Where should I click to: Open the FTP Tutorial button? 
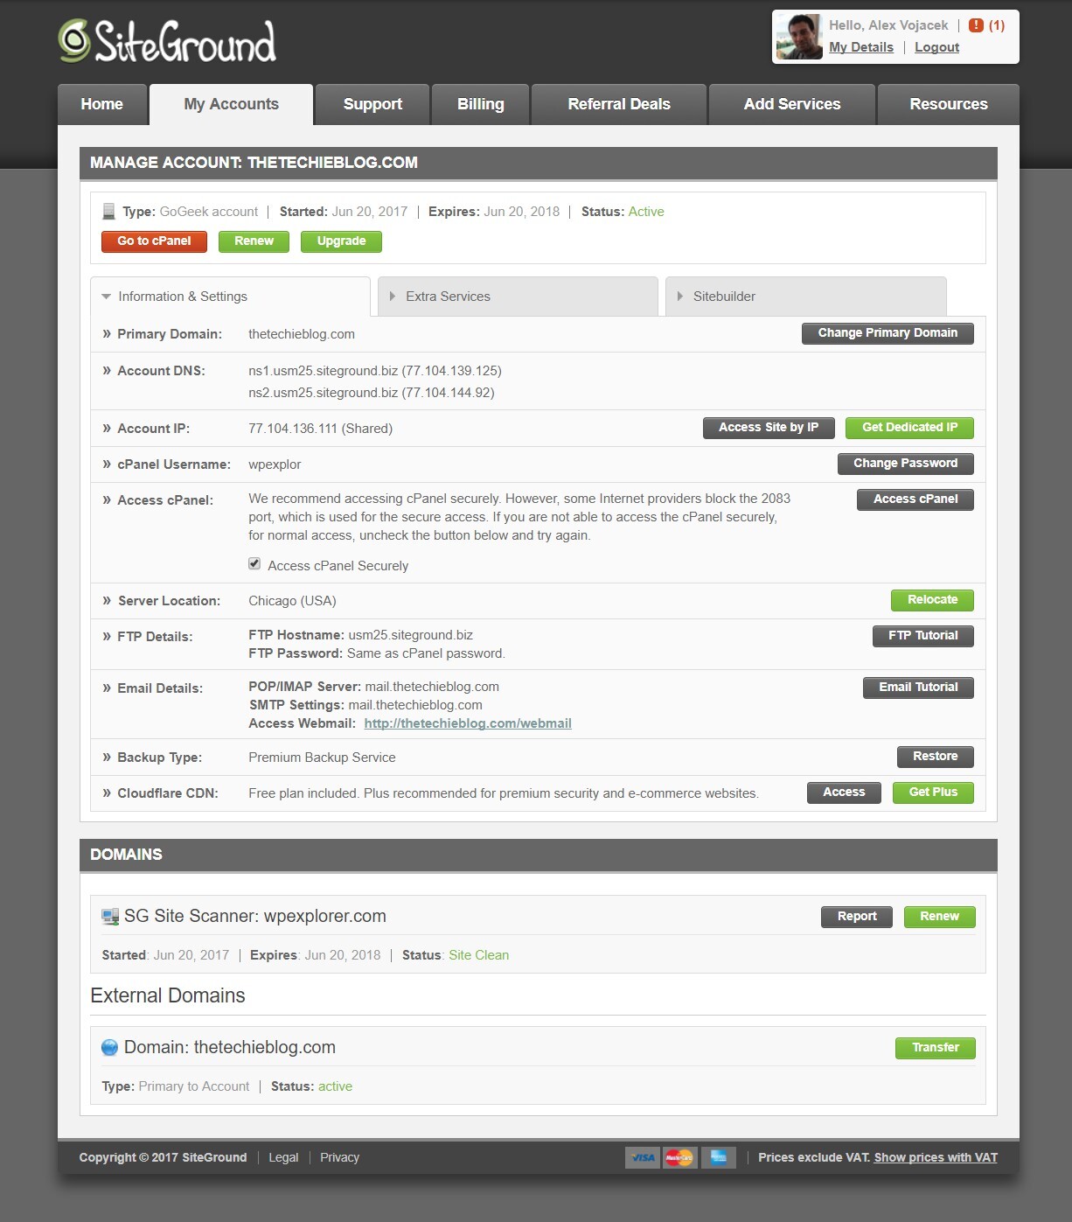[x=923, y=636]
